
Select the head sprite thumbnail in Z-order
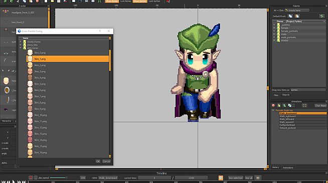(x=6, y=80)
